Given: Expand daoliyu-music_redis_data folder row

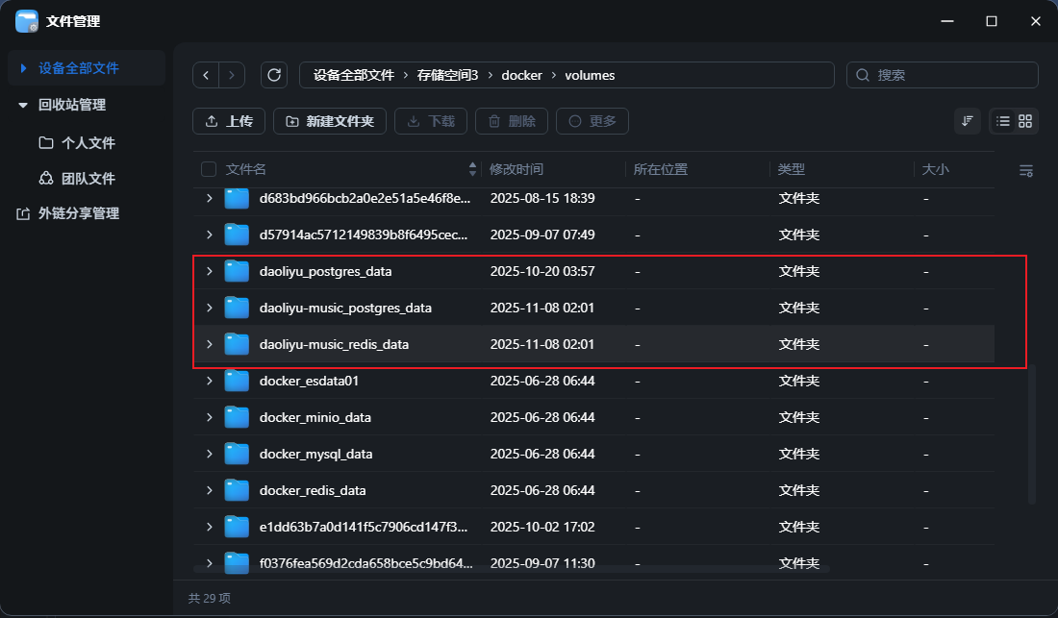Looking at the screenshot, I should click(209, 344).
